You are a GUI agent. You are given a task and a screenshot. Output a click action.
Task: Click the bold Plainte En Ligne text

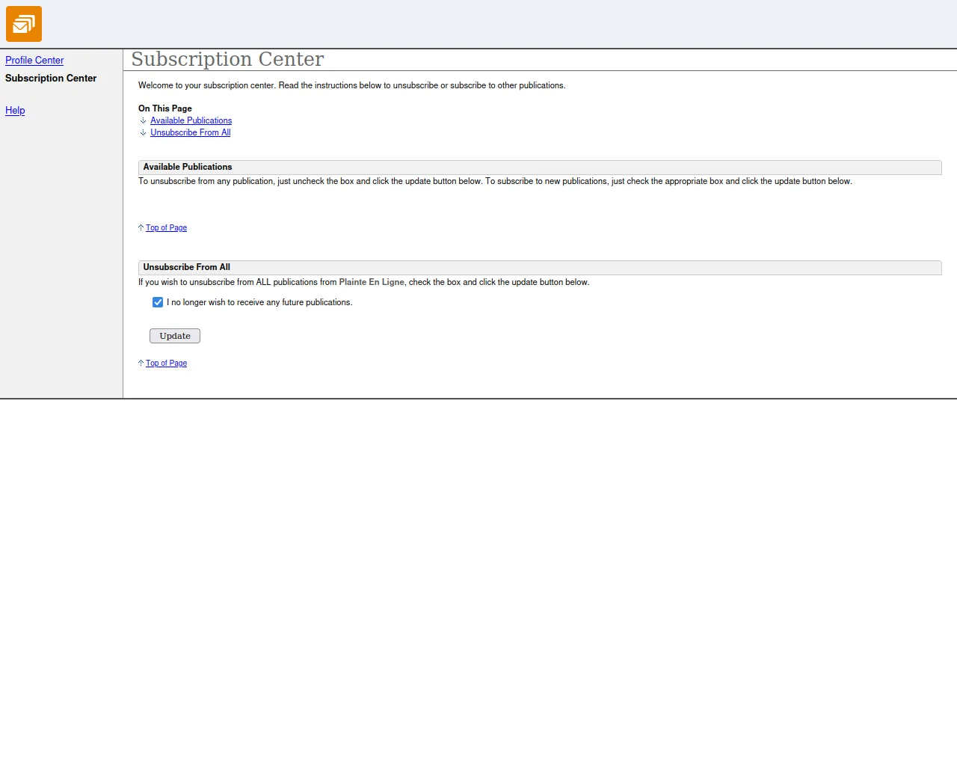pyautogui.click(x=372, y=282)
